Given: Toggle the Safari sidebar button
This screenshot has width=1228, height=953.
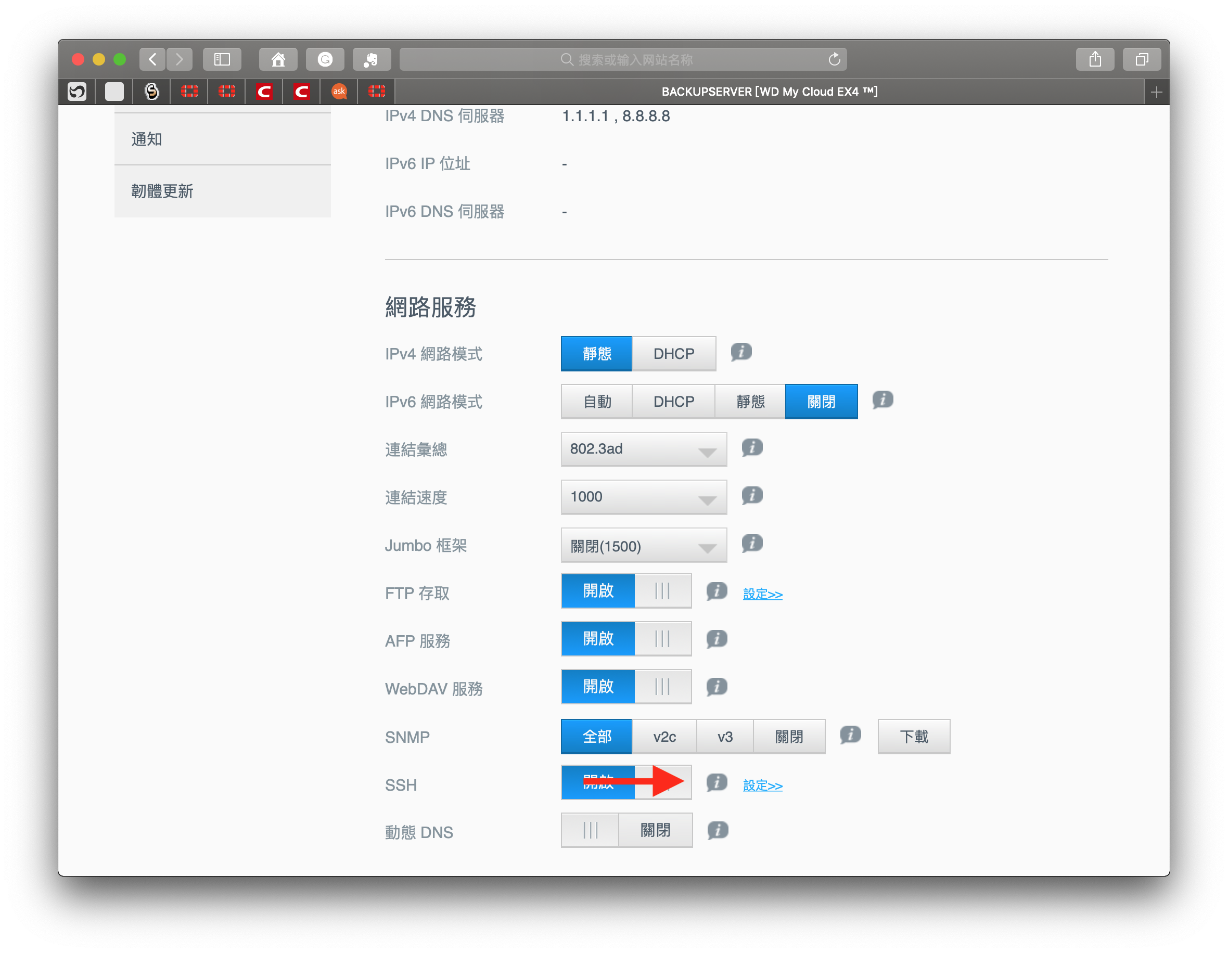Looking at the screenshot, I should tap(222, 59).
